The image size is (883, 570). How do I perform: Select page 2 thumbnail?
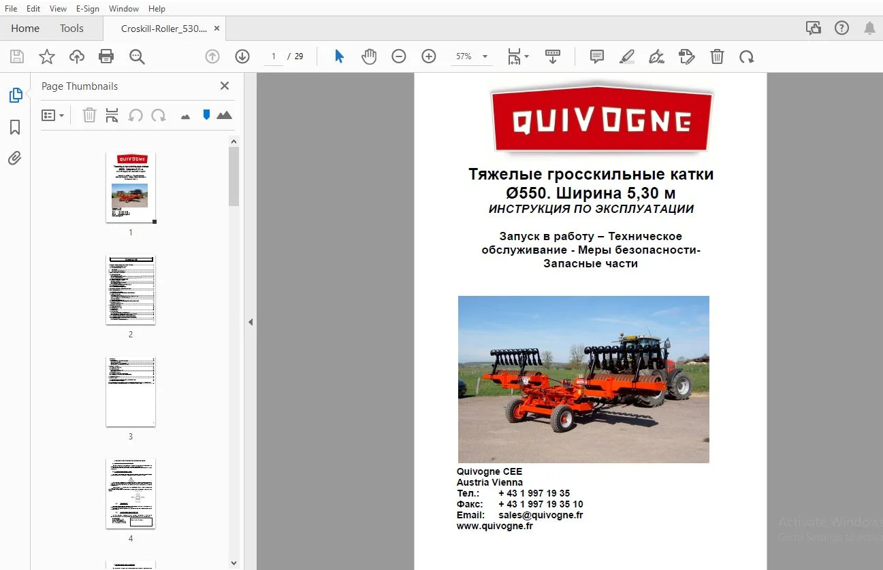pyautogui.click(x=131, y=290)
